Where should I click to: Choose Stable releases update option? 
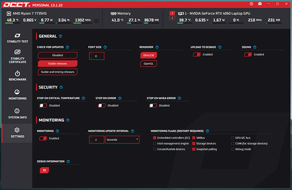58,64
